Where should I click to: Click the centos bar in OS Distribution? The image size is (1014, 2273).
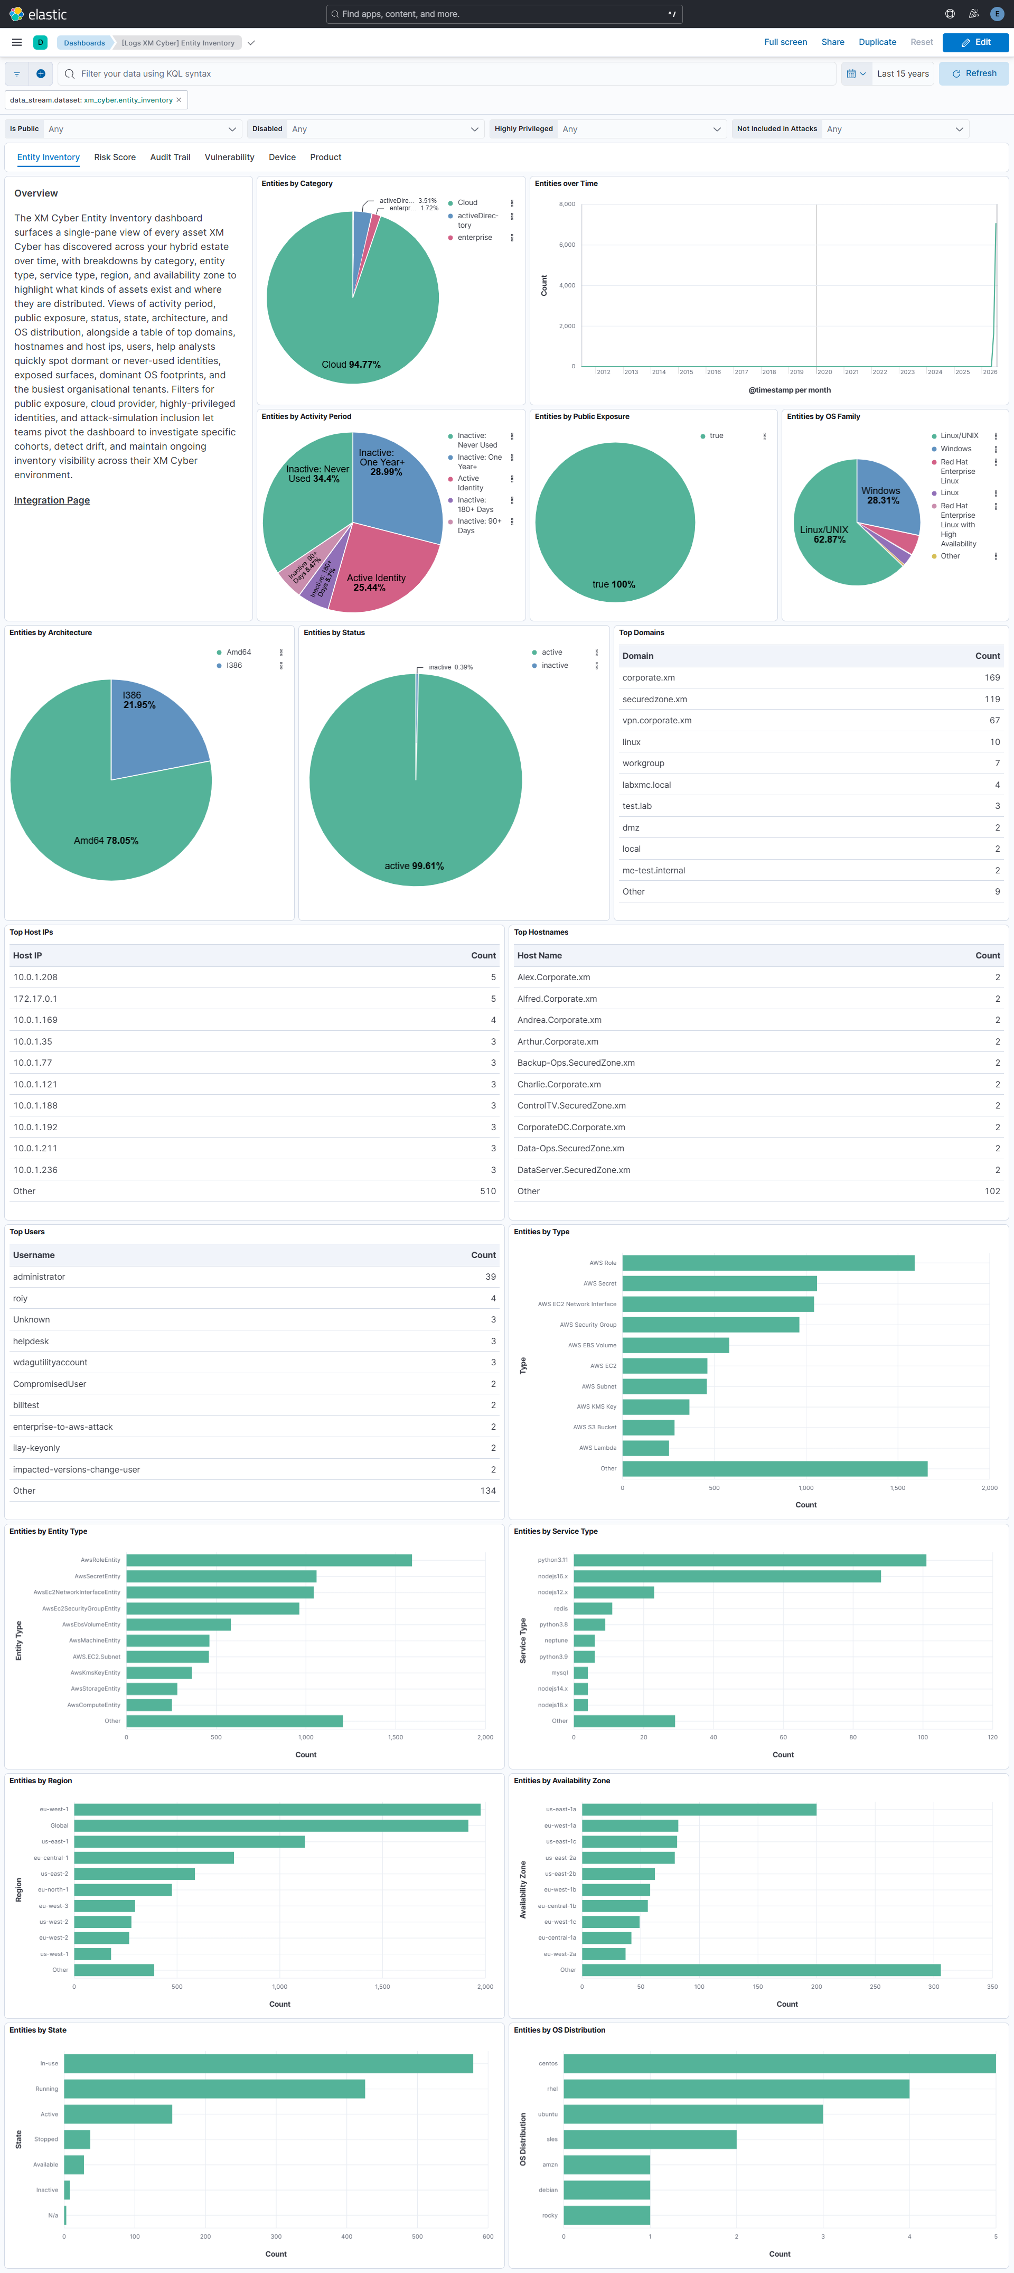click(780, 2064)
